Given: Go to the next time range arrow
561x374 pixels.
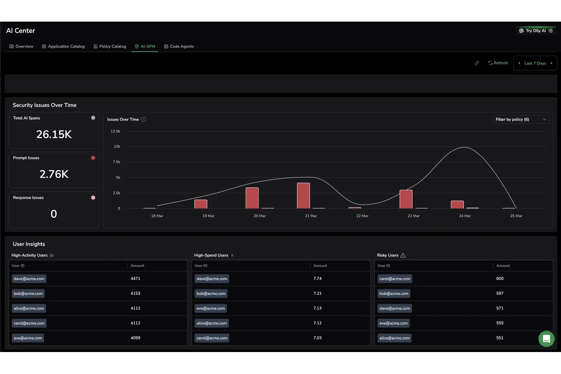Looking at the screenshot, I should [x=551, y=63].
